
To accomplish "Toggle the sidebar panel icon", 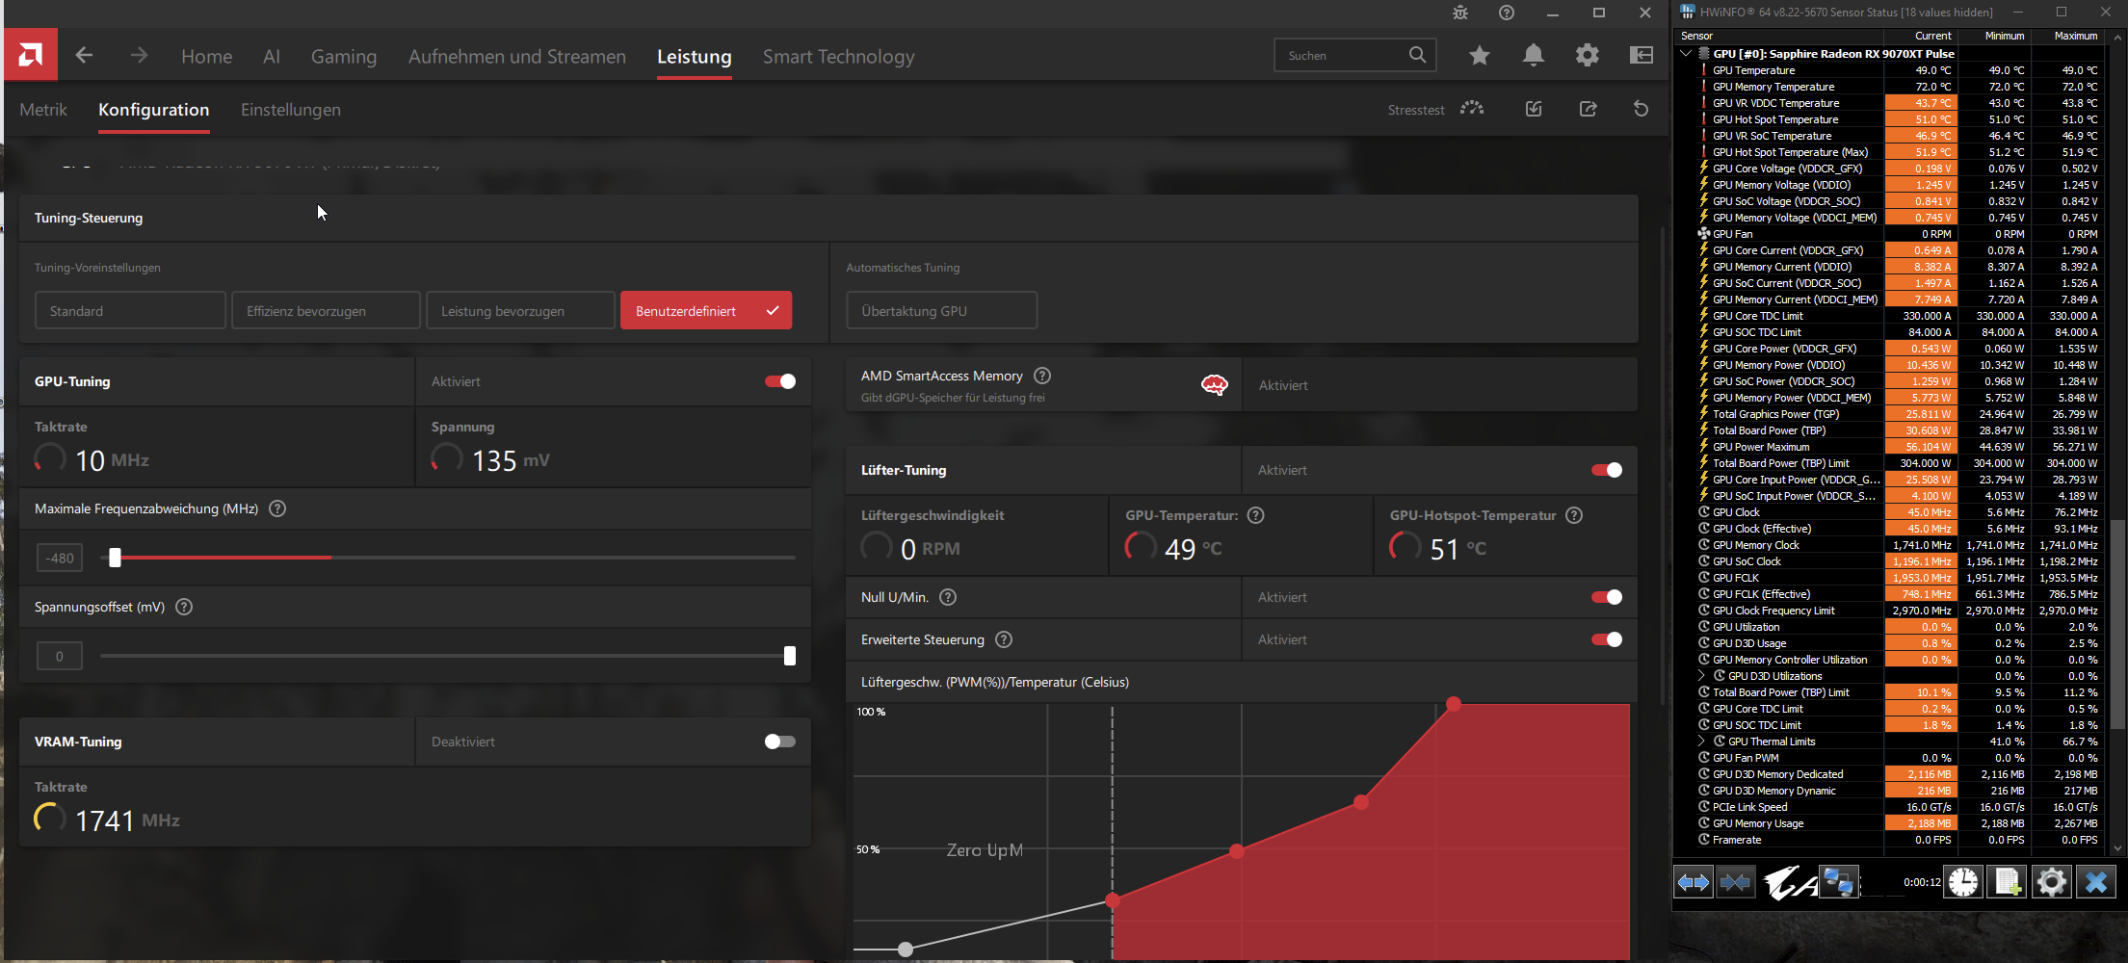I will [1642, 55].
